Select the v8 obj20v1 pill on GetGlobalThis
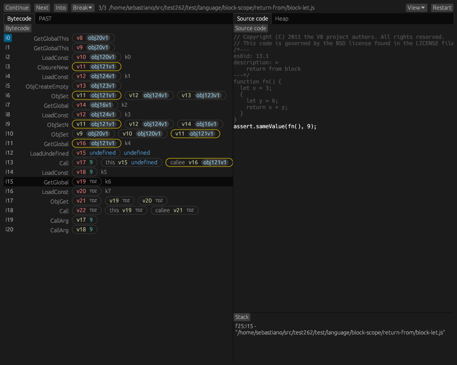457x365 pixels. point(93,38)
